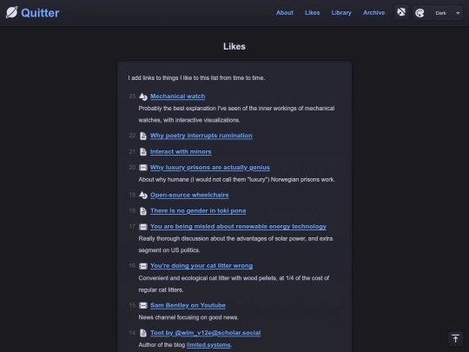Viewport: 469px width, 352px height.
Task: Go to the Library page
Action: [x=341, y=12]
